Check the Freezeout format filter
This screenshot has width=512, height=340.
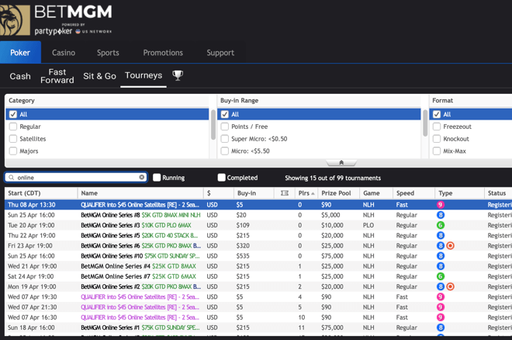pyautogui.click(x=437, y=127)
